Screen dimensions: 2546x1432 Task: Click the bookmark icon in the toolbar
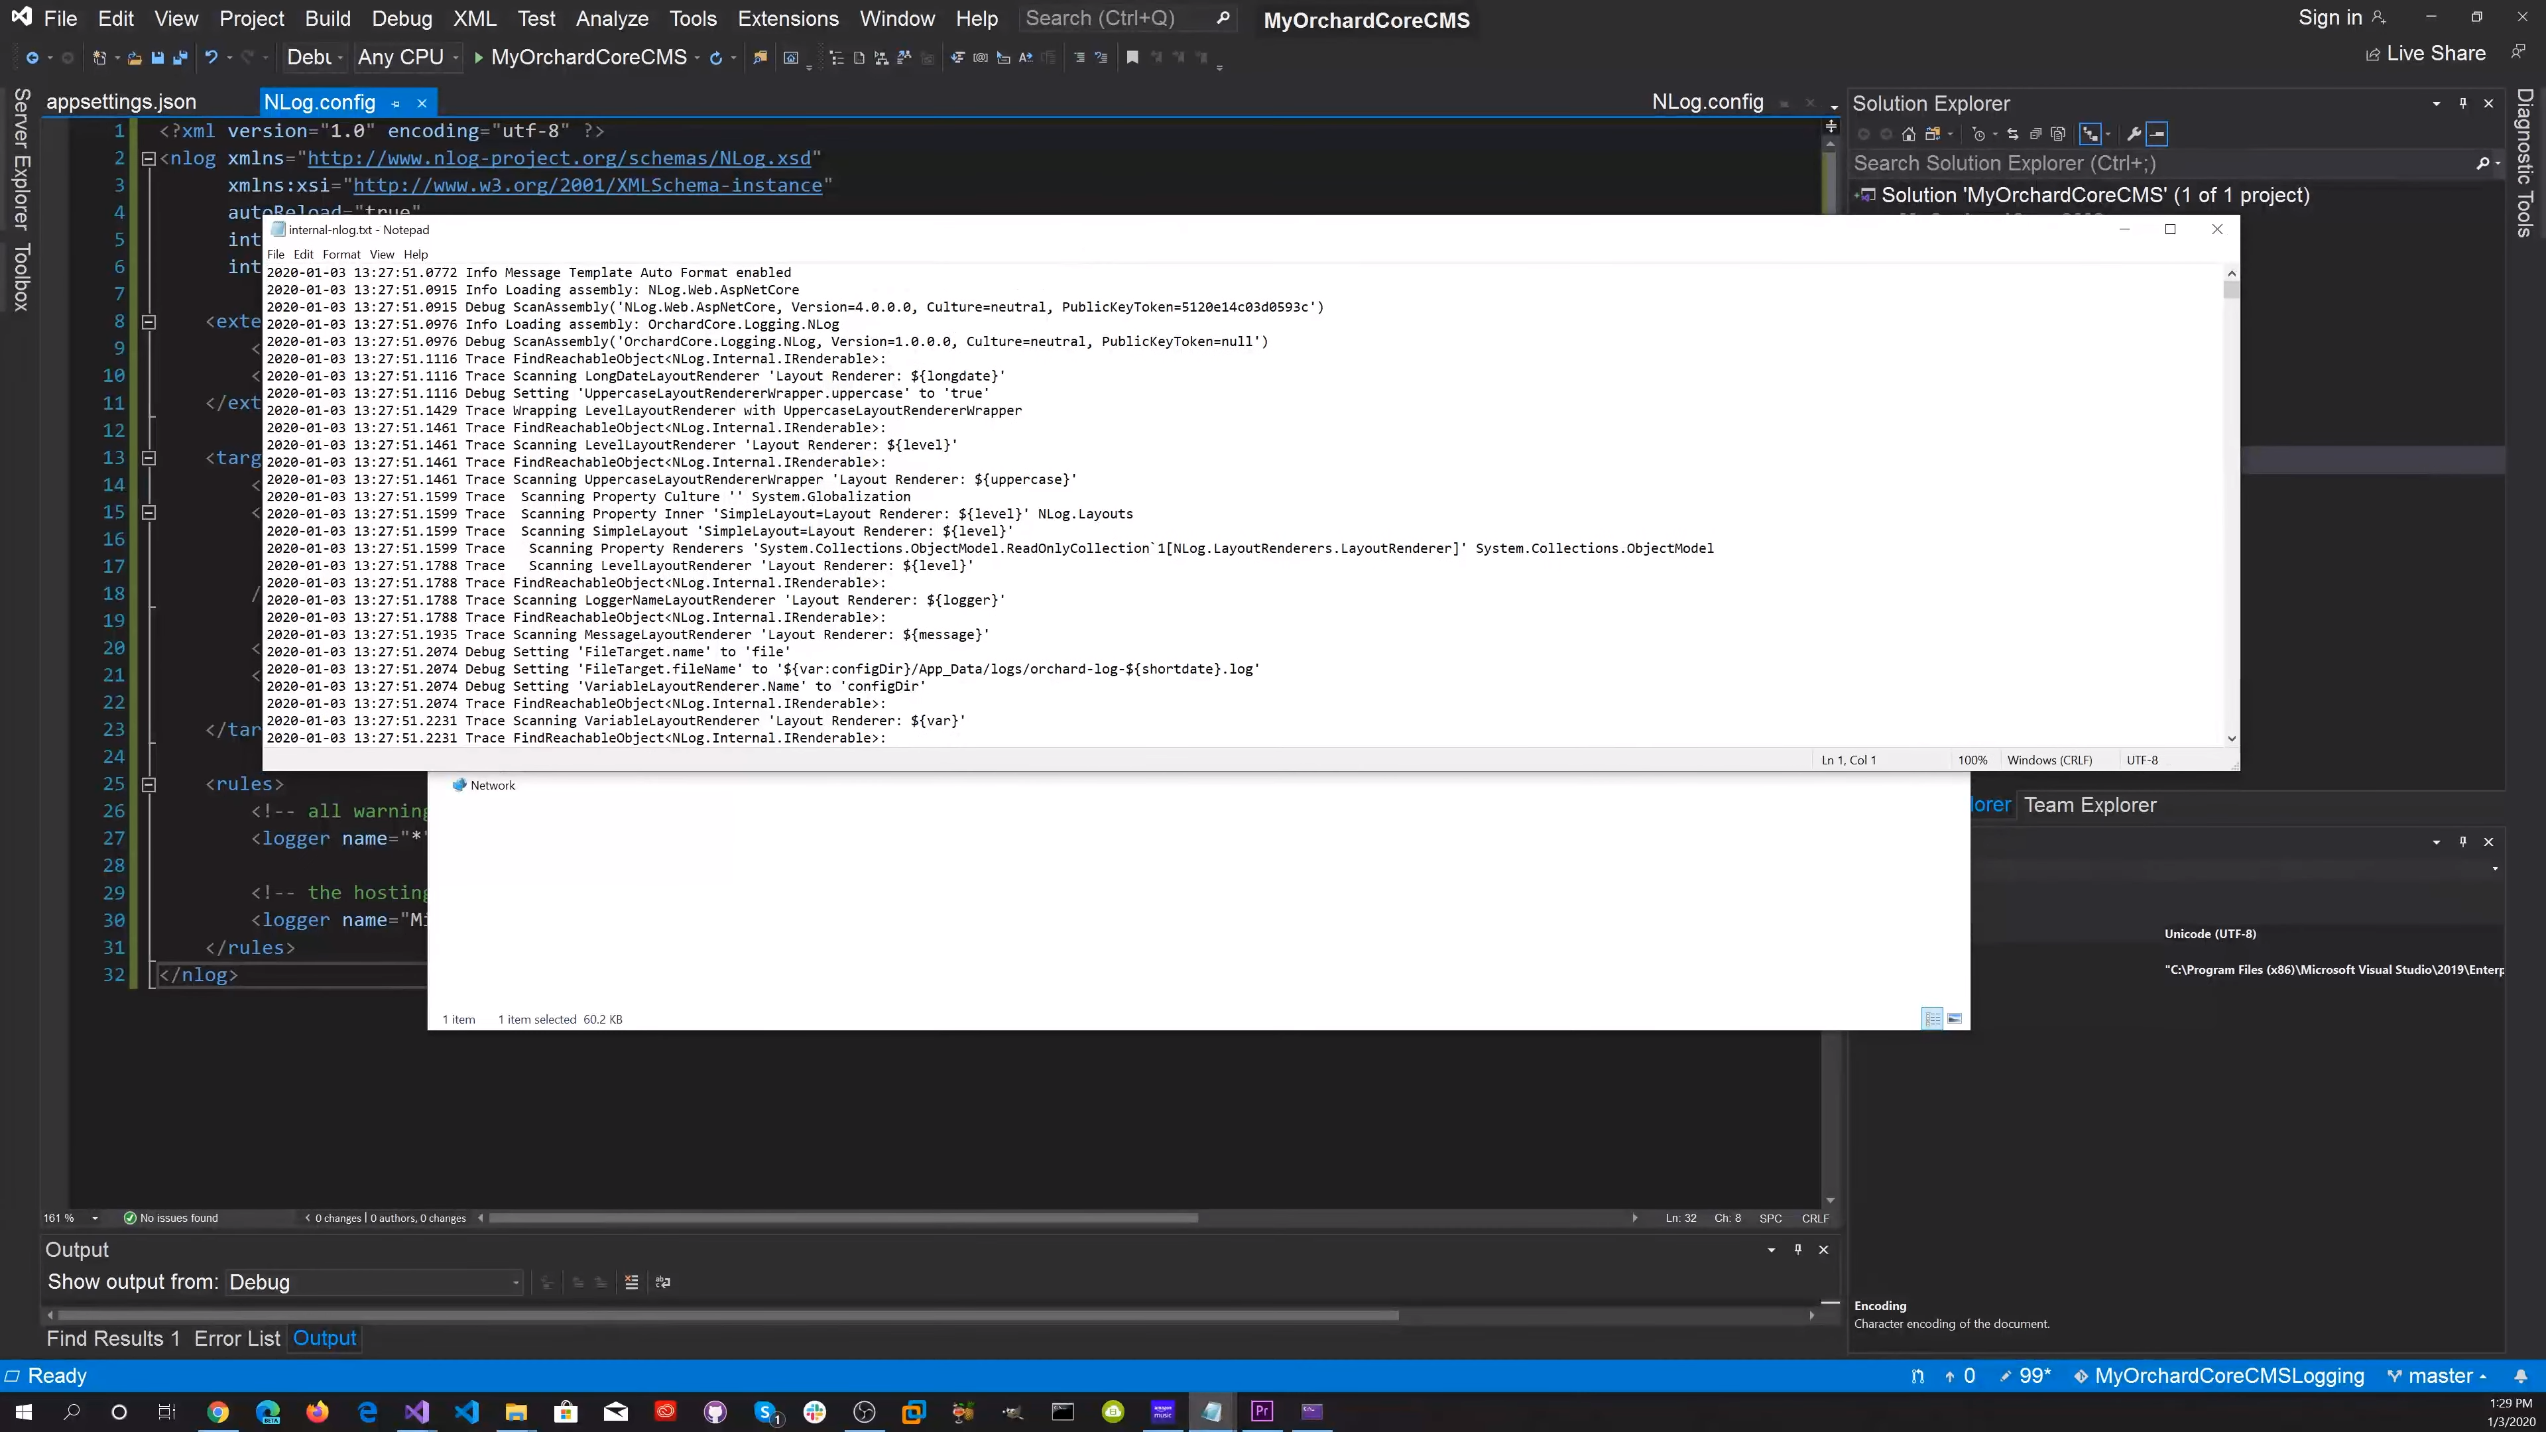[1132, 57]
